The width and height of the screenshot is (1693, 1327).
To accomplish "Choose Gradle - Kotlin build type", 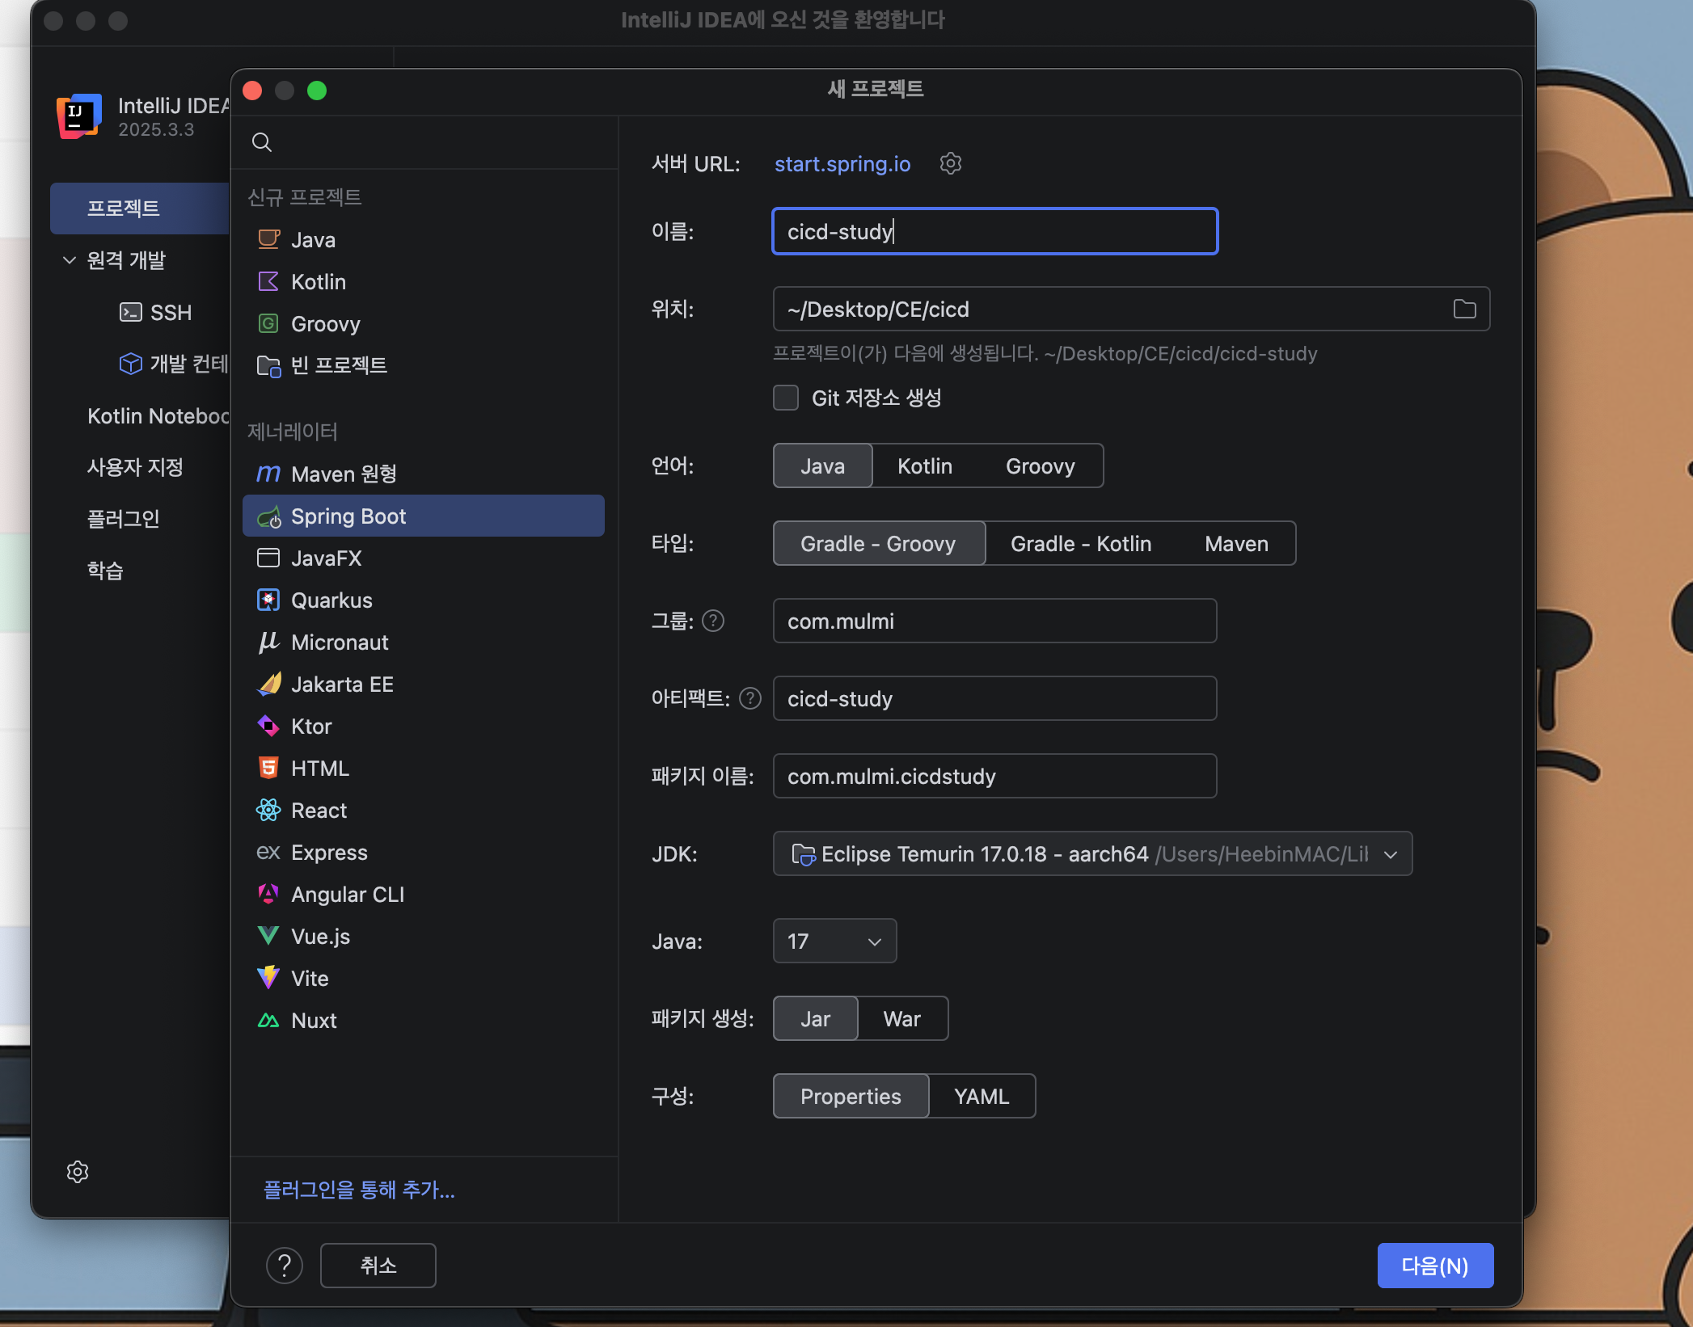I will coord(1081,543).
